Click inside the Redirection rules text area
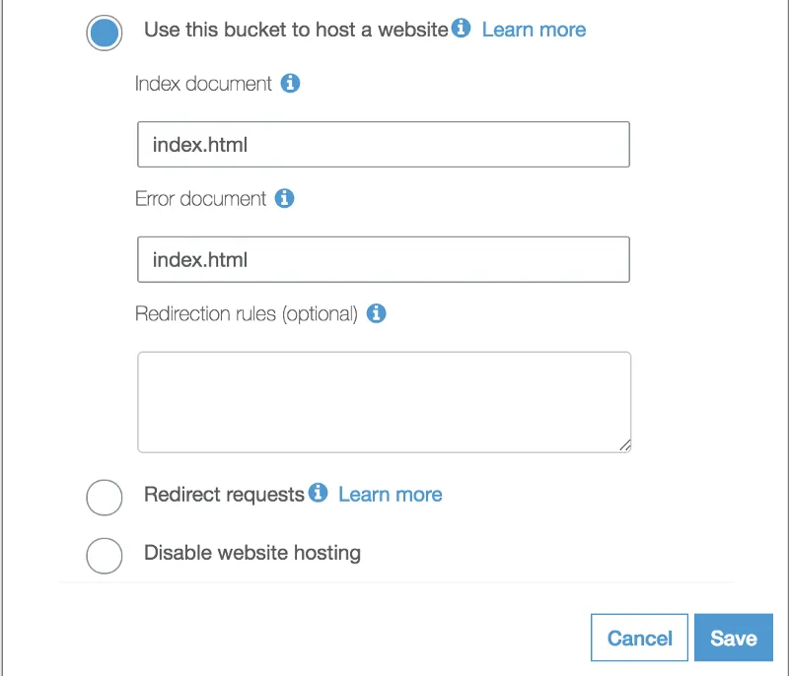 click(383, 402)
